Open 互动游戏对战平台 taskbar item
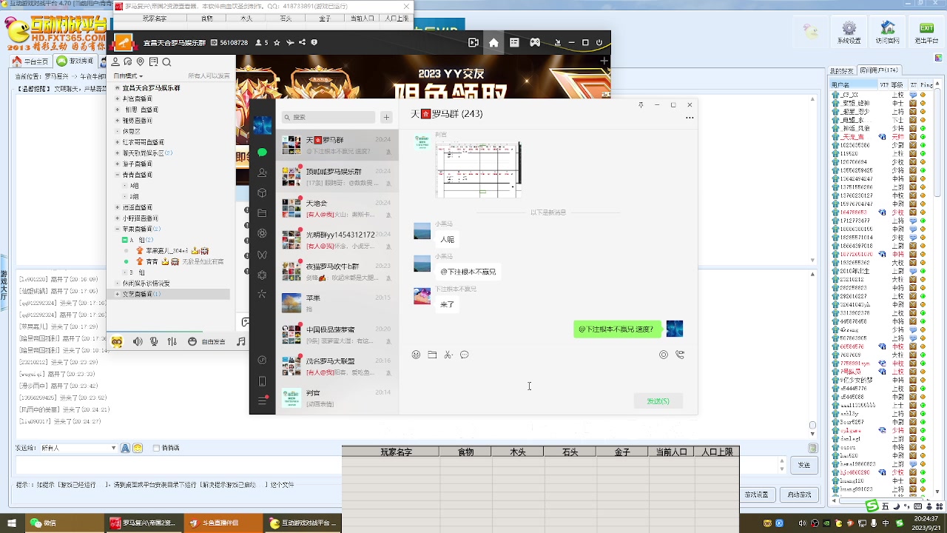This screenshot has height=533, width=947. pos(303,523)
